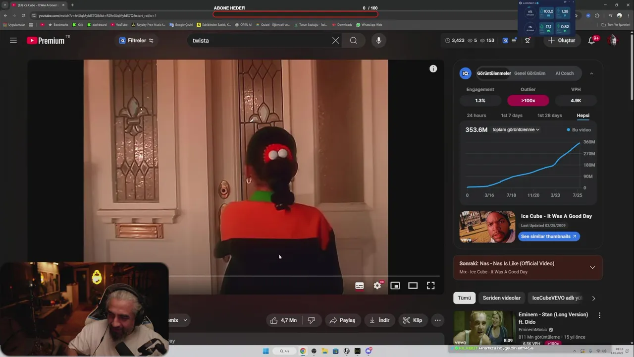The width and height of the screenshot is (634, 357).
Task: Open the notifications bell
Action: [591, 40]
